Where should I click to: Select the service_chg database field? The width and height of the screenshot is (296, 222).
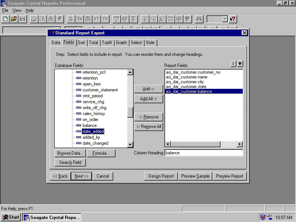pyautogui.click(x=94, y=102)
